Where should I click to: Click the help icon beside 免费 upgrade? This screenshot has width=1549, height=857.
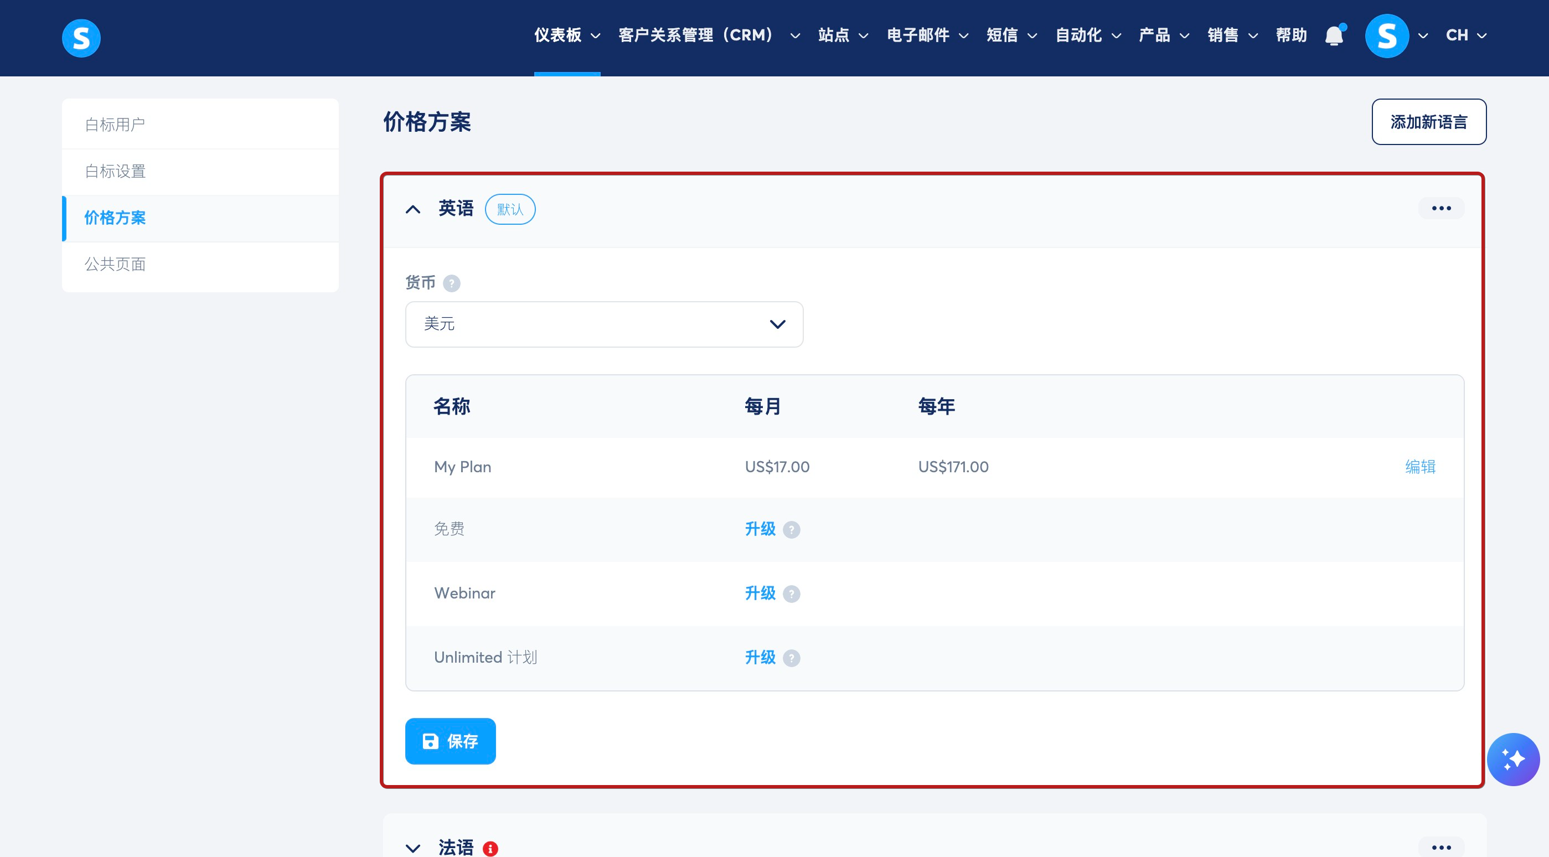click(791, 530)
